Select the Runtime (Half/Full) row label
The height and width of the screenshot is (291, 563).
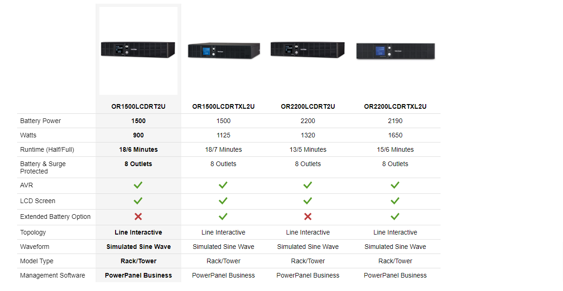(x=47, y=149)
